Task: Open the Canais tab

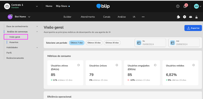Action: 107,17
